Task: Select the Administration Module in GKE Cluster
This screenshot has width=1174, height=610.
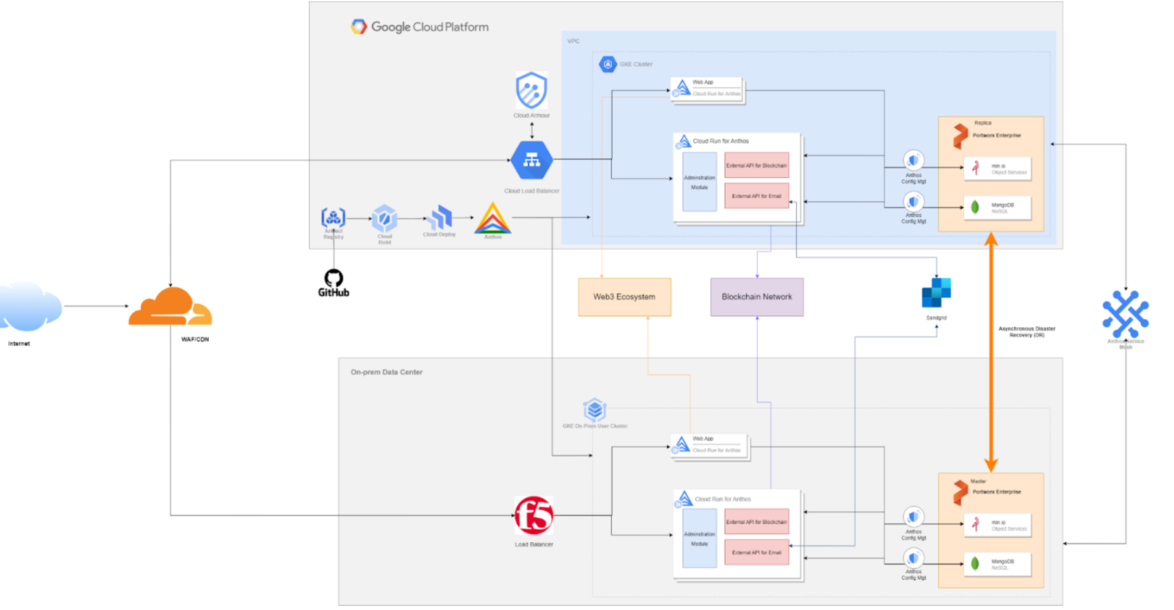Action: point(700,182)
